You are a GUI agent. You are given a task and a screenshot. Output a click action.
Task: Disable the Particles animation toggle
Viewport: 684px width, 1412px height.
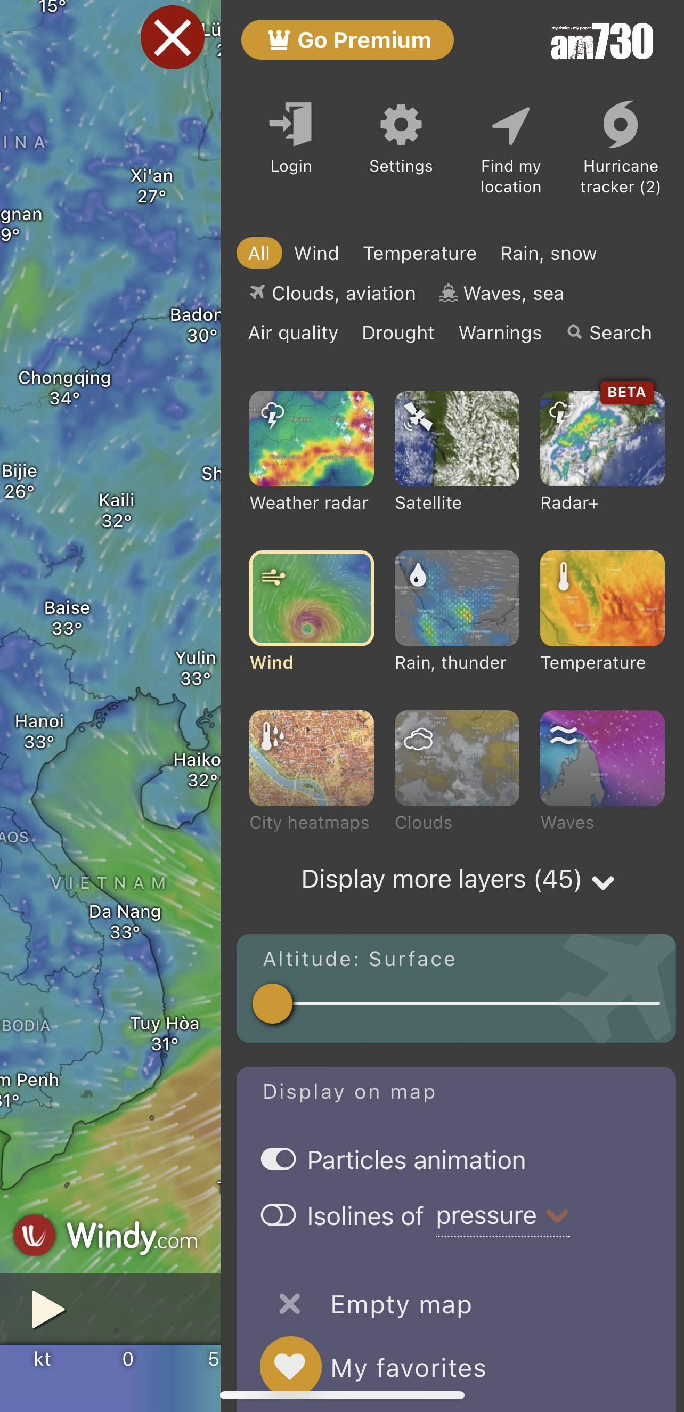pyautogui.click(x=279, y=1159)
